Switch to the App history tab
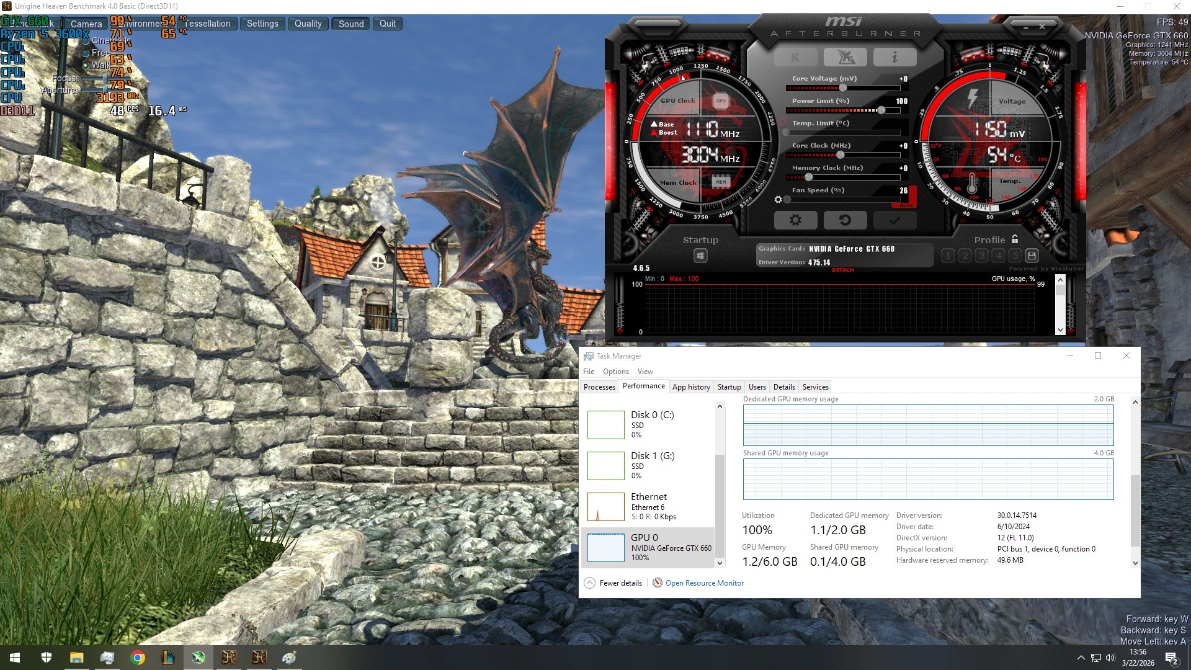Screen dimensions: 1191x670 click(690, 387)
